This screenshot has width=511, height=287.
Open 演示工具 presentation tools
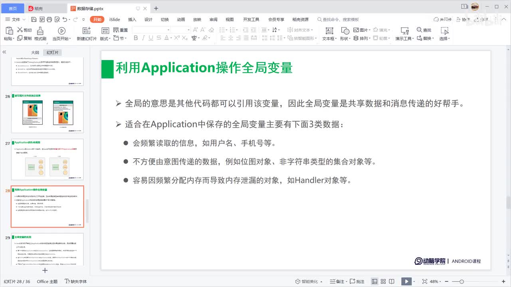point(404,33)
